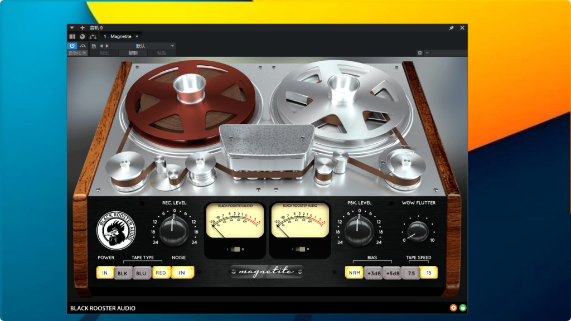Open the 1 - Magnetite plugin selector
571x321 pixels.
121,36
